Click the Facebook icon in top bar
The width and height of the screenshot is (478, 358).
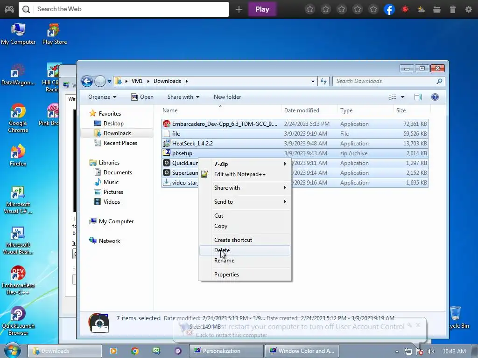(x=389, y=9)
